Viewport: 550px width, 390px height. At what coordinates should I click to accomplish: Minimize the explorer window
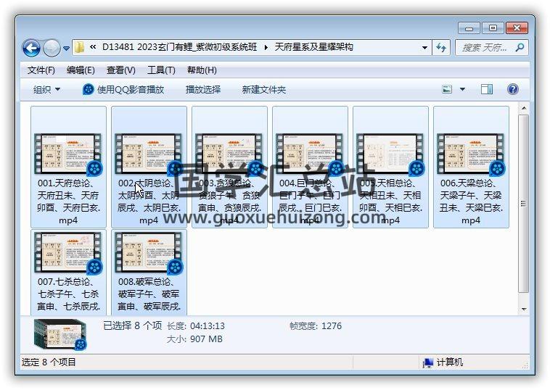click(469, 28)
